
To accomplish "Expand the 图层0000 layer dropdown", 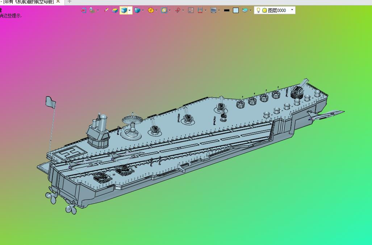I will click(x=292, y=10).
